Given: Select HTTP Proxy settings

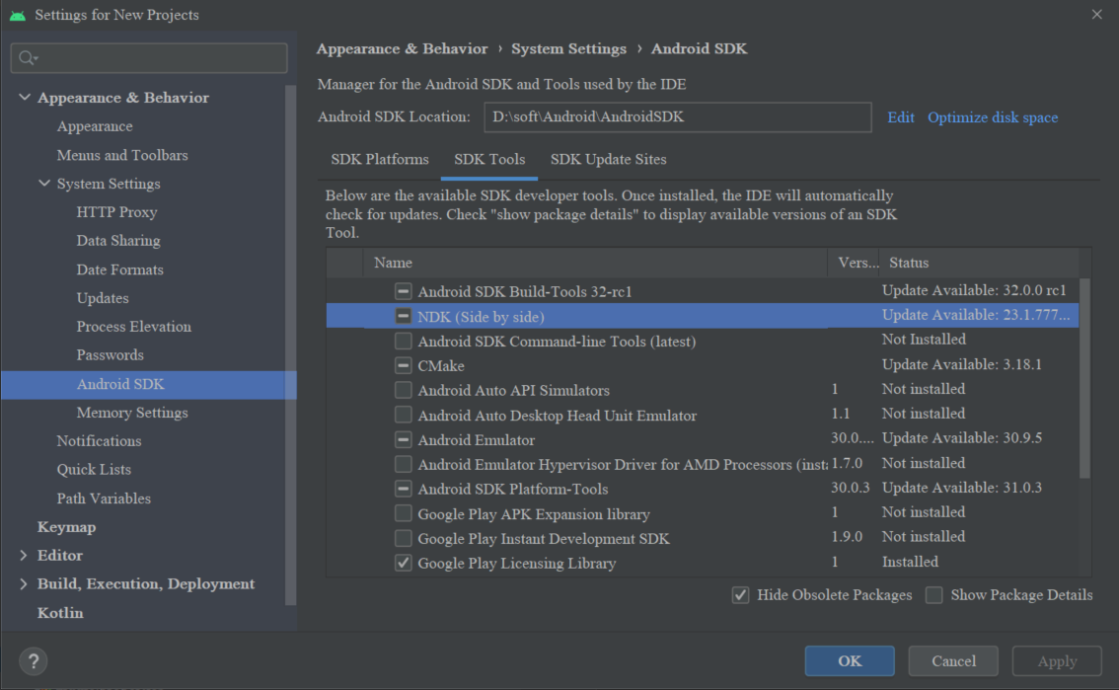Looking at the screenshot, I should pos(117,212).
